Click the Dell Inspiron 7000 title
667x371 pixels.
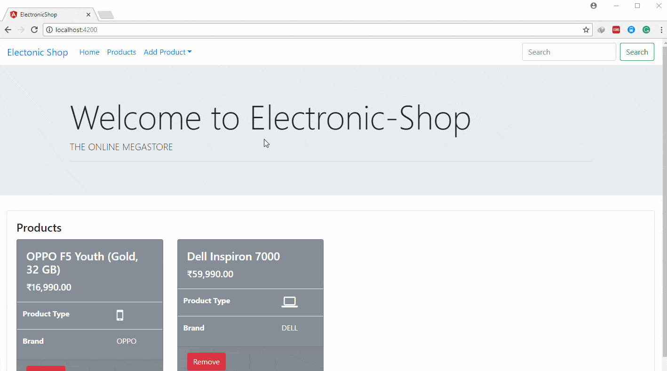[x=233, y=257]
